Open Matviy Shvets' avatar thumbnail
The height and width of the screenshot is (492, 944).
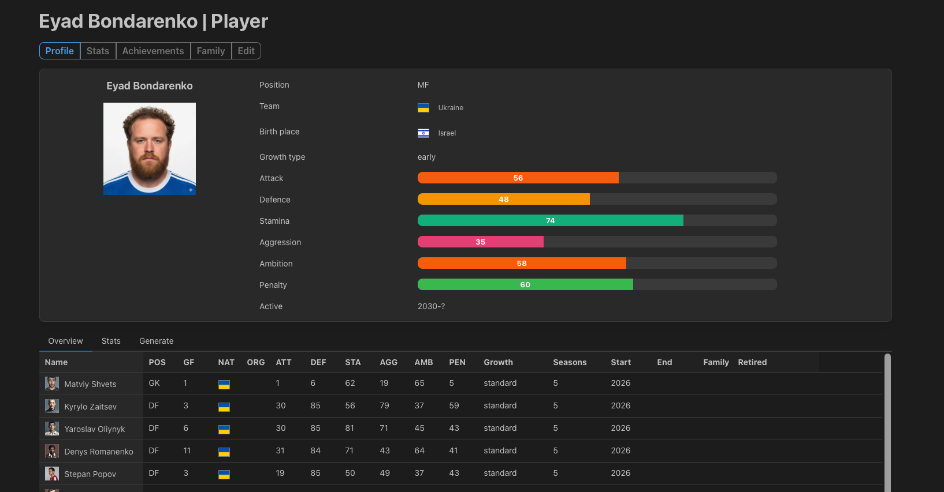[52, 384]
